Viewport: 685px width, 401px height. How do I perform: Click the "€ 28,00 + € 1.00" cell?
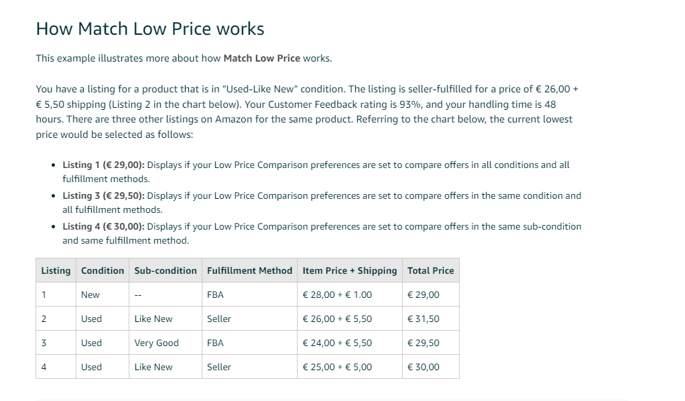click(x=350, y=295)
